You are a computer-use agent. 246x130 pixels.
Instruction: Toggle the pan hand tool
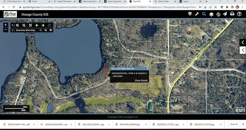click(49, 25)
